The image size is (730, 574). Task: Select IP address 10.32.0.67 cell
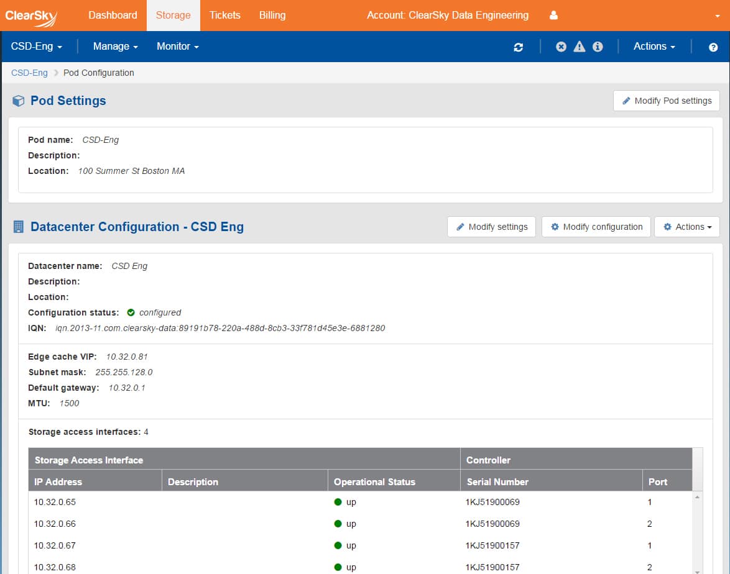tap(55, 545)
